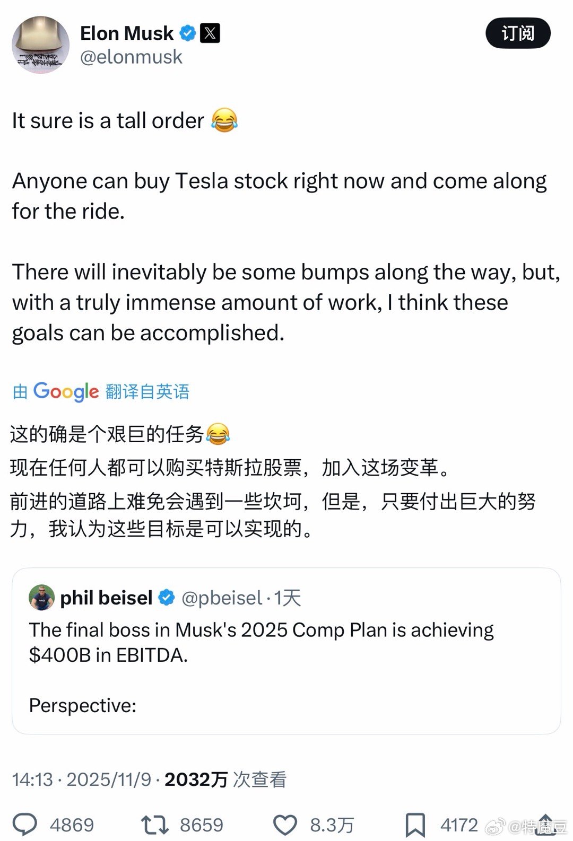Like the post with the heart icon
Screen dimensions: 573x841
click(x=285, y=825)
